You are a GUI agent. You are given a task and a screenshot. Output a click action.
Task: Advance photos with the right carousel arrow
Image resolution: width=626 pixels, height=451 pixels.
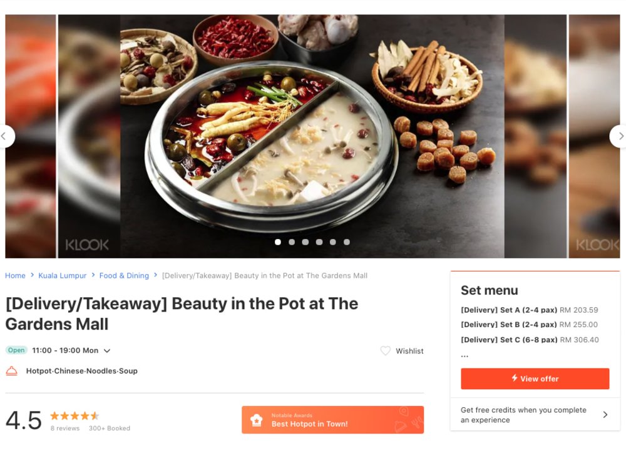(621, 136)
